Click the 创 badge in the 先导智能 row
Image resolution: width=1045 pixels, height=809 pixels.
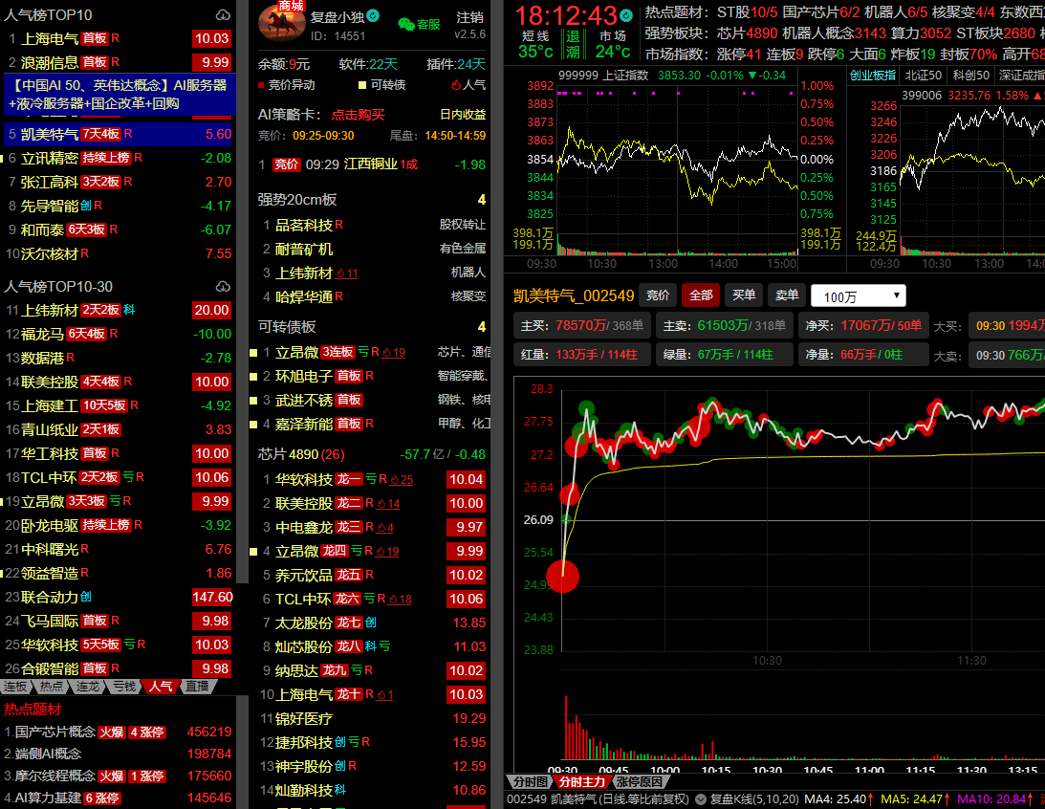click(x=86, y=206)
